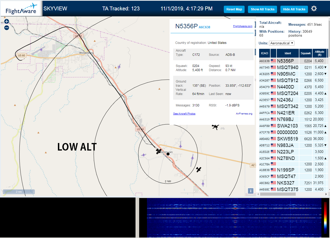This screenshot has width=330, height=238.
Task: Select black aircraft icon southeast of 2 NM ring
Action: 199,169
